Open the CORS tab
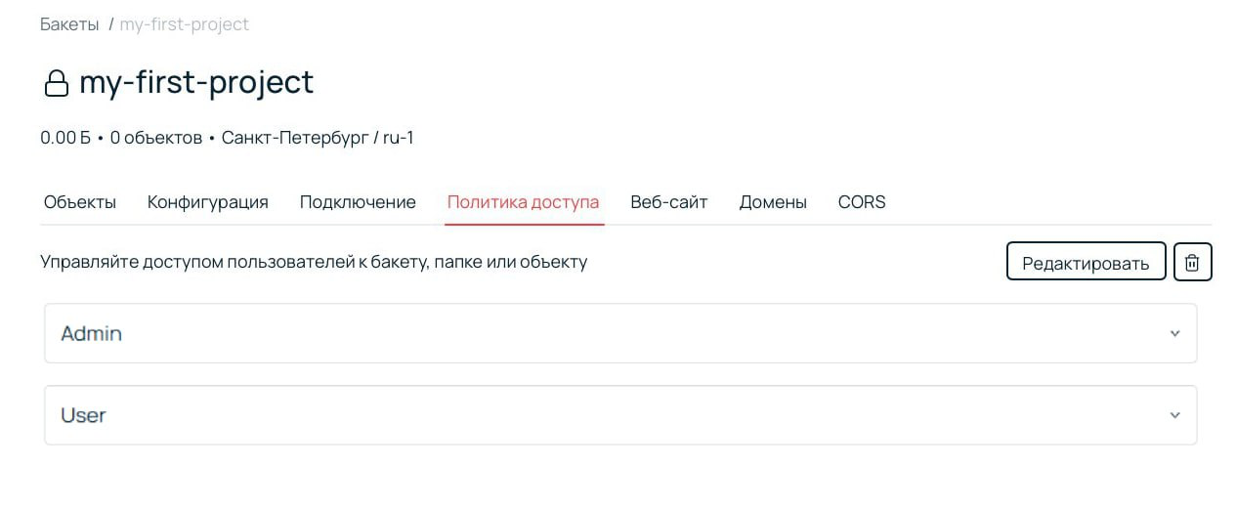 (x=861, y=202)
